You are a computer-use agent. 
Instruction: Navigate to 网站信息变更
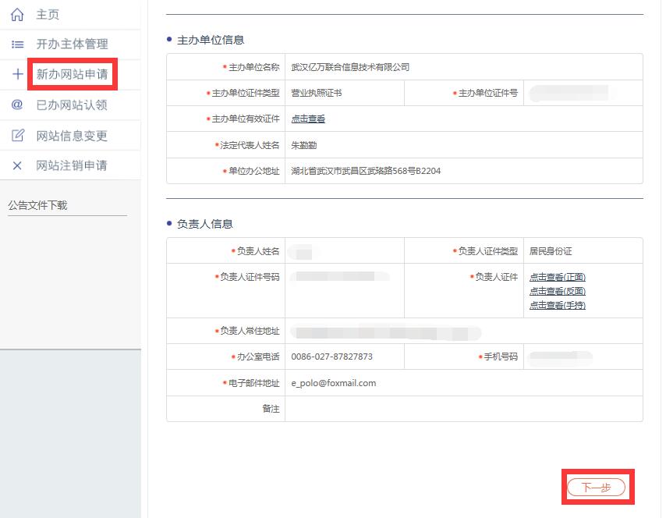[x=72, y=136]
